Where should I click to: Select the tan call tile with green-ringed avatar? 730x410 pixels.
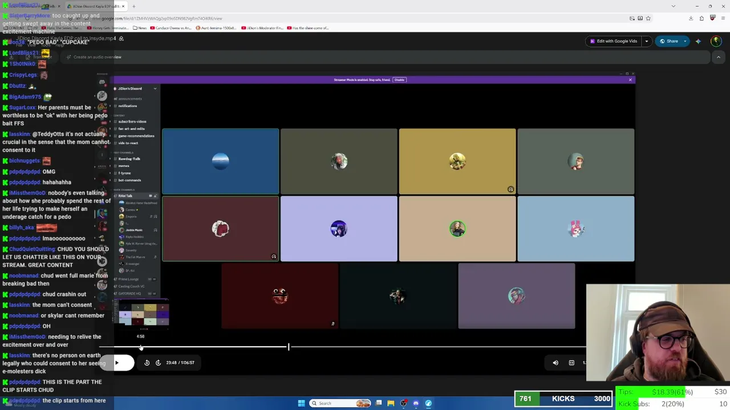[457, 229]
